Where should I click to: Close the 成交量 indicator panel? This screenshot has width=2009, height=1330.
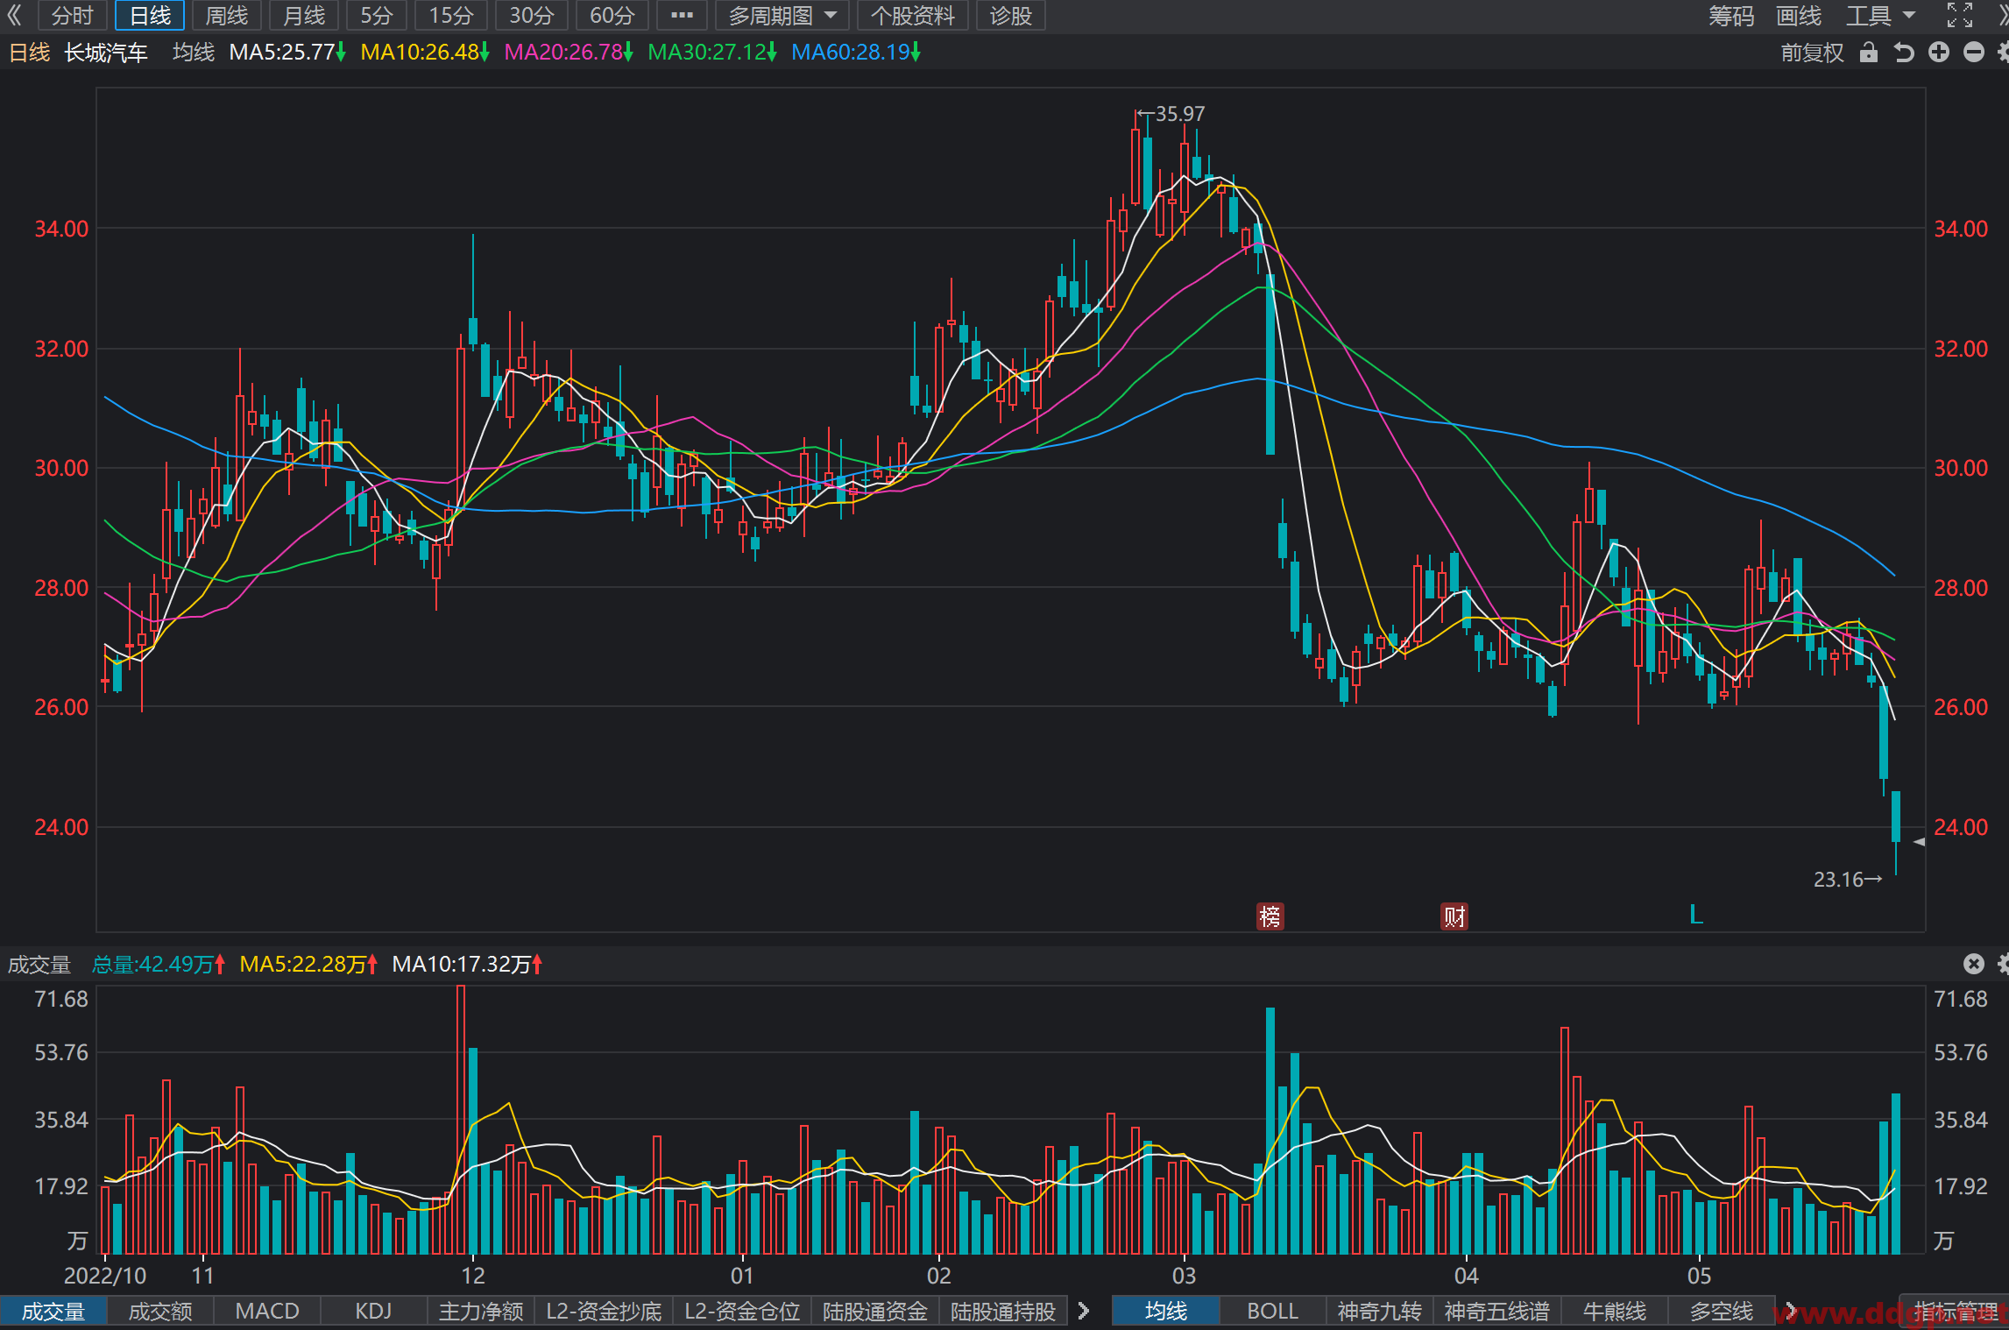pos(1973,964)
